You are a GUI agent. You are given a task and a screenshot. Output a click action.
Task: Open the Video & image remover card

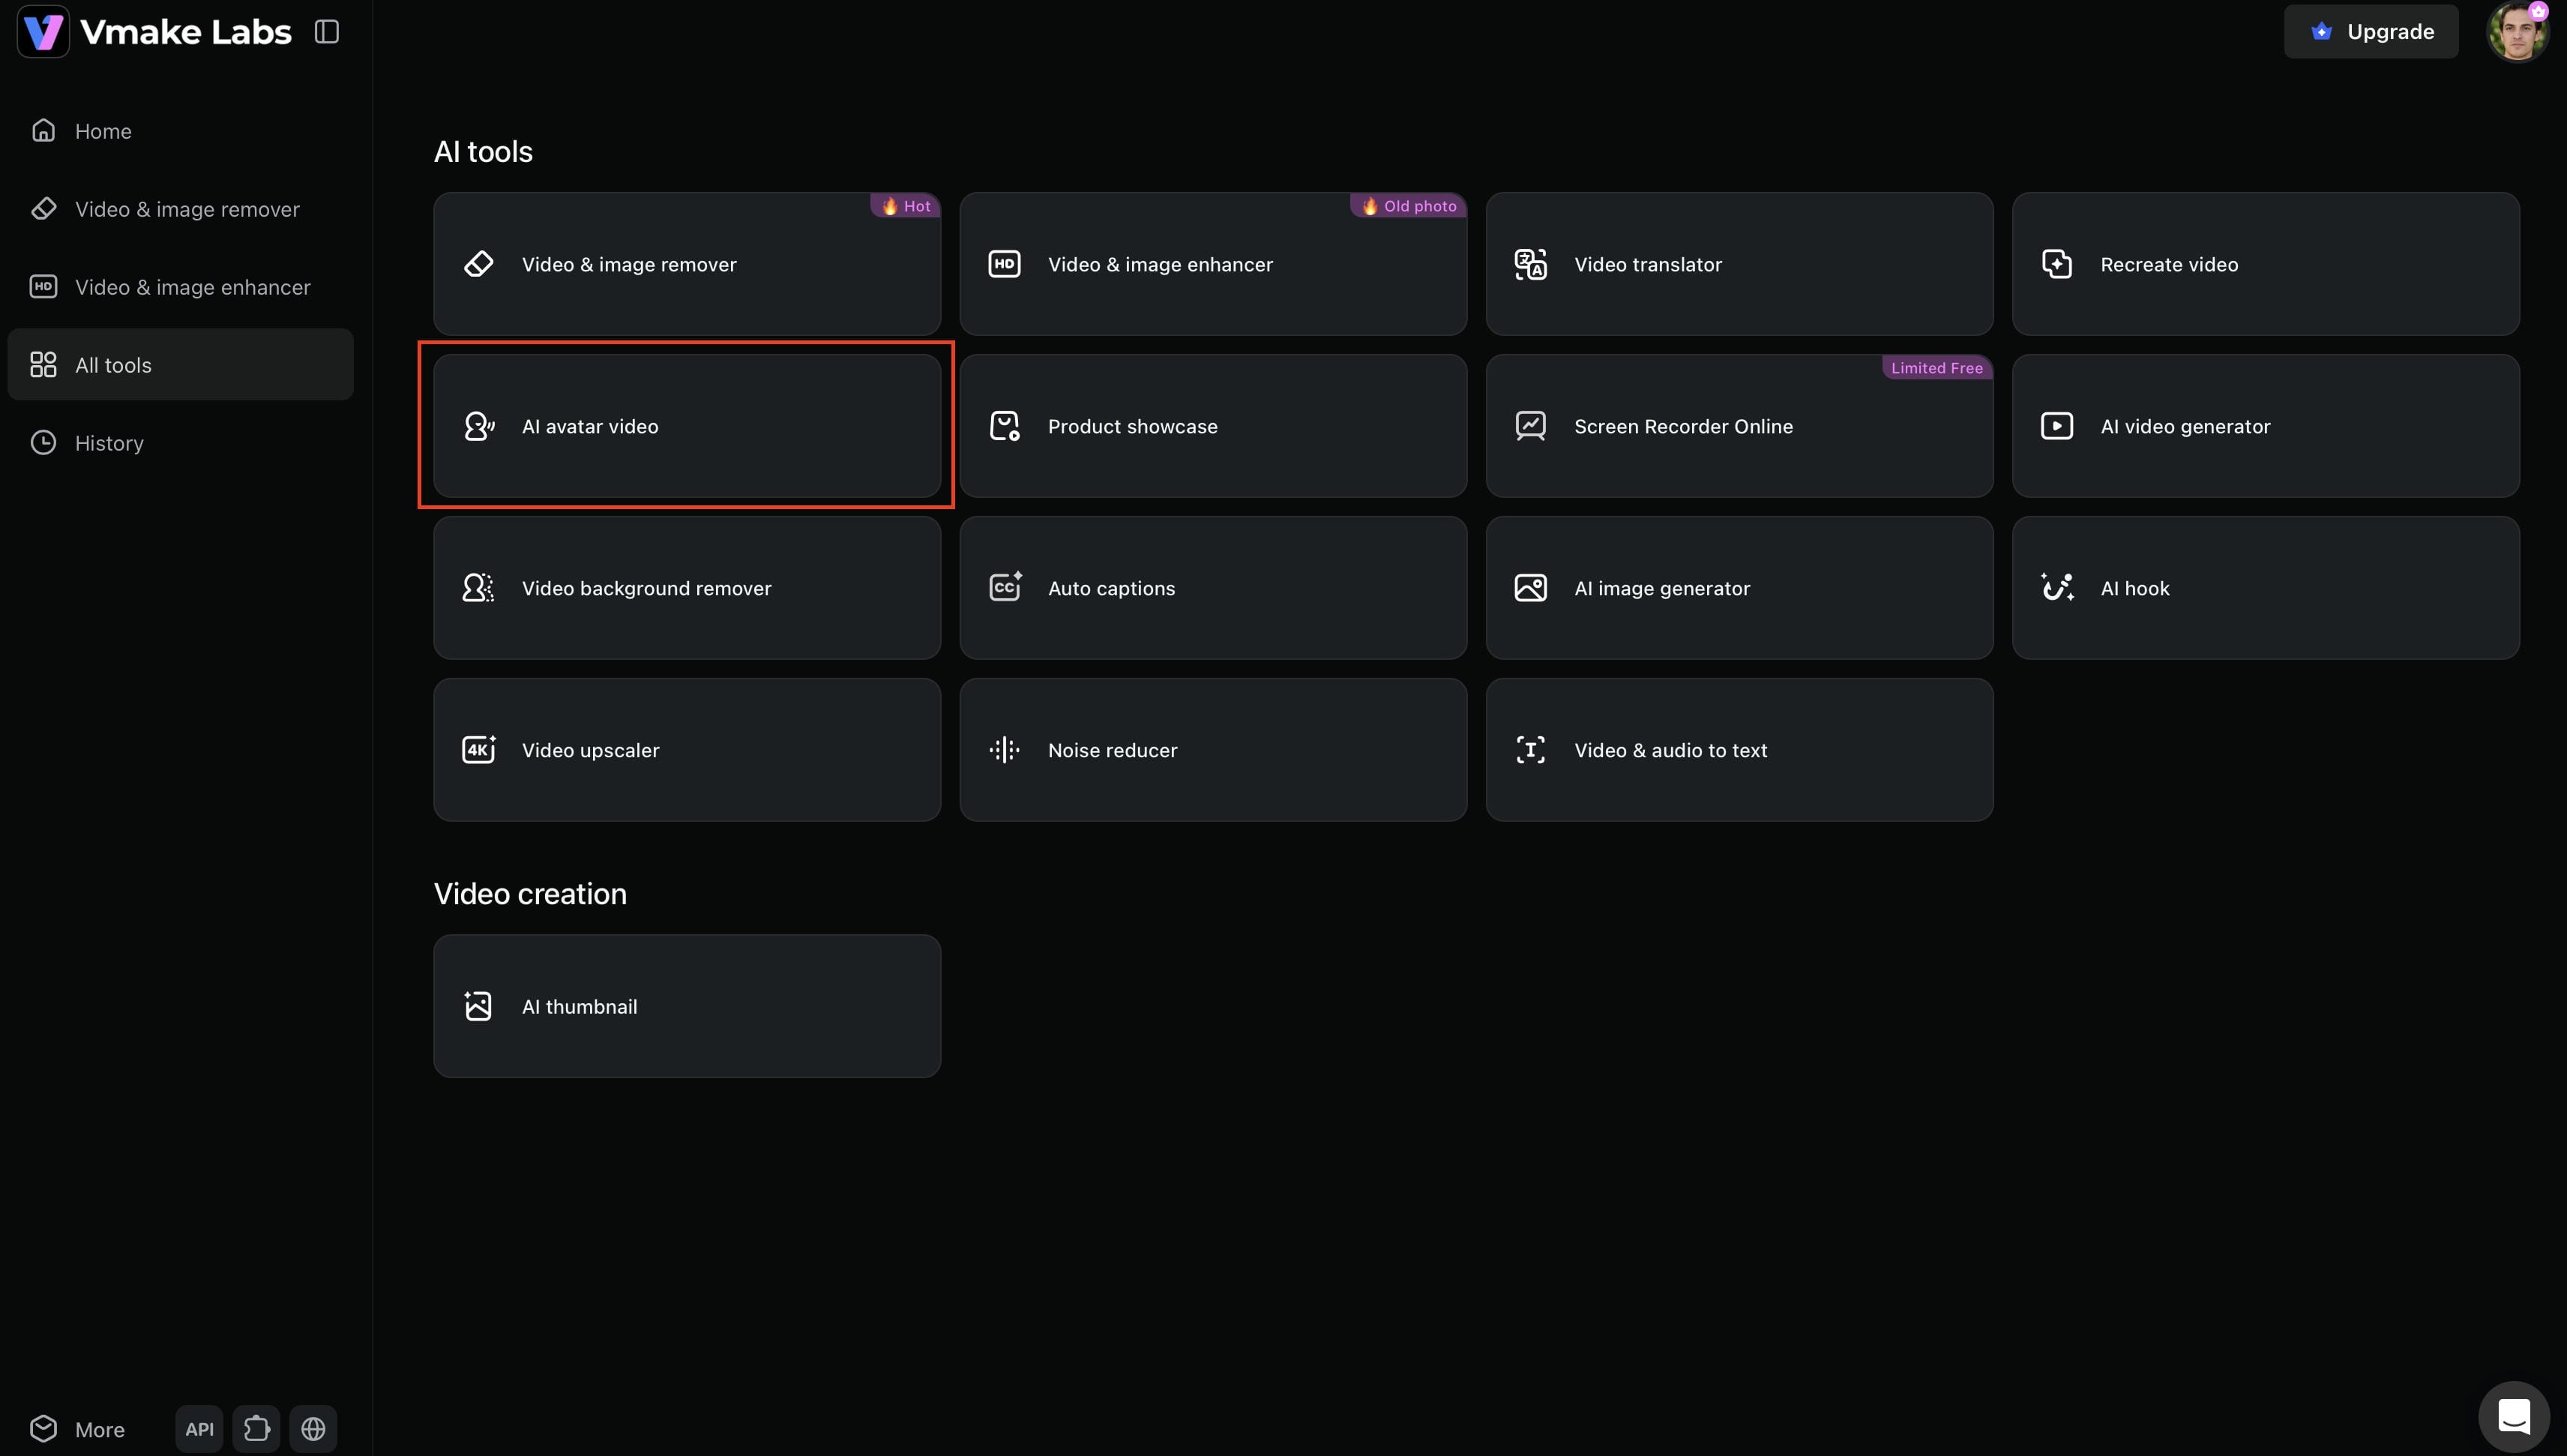[687, 264]
